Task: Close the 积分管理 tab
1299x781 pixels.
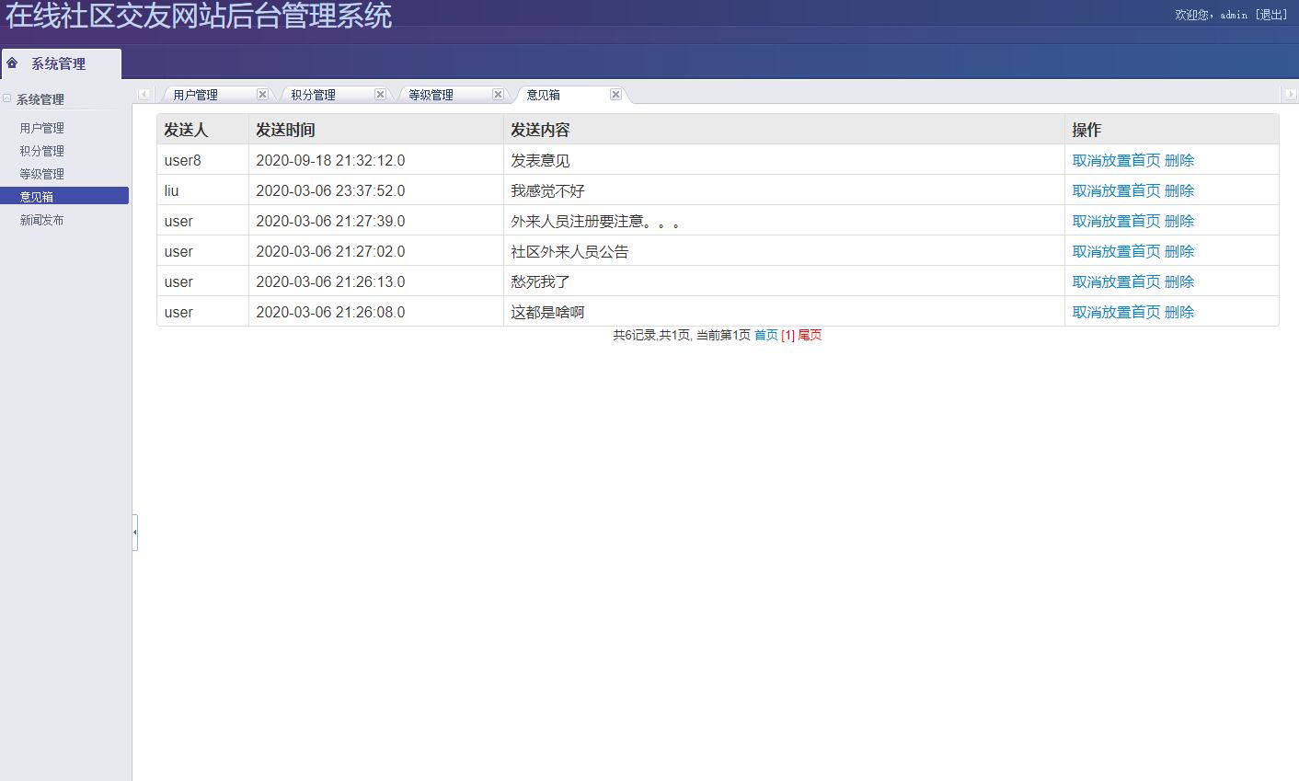Action: (x=380, y=95)
